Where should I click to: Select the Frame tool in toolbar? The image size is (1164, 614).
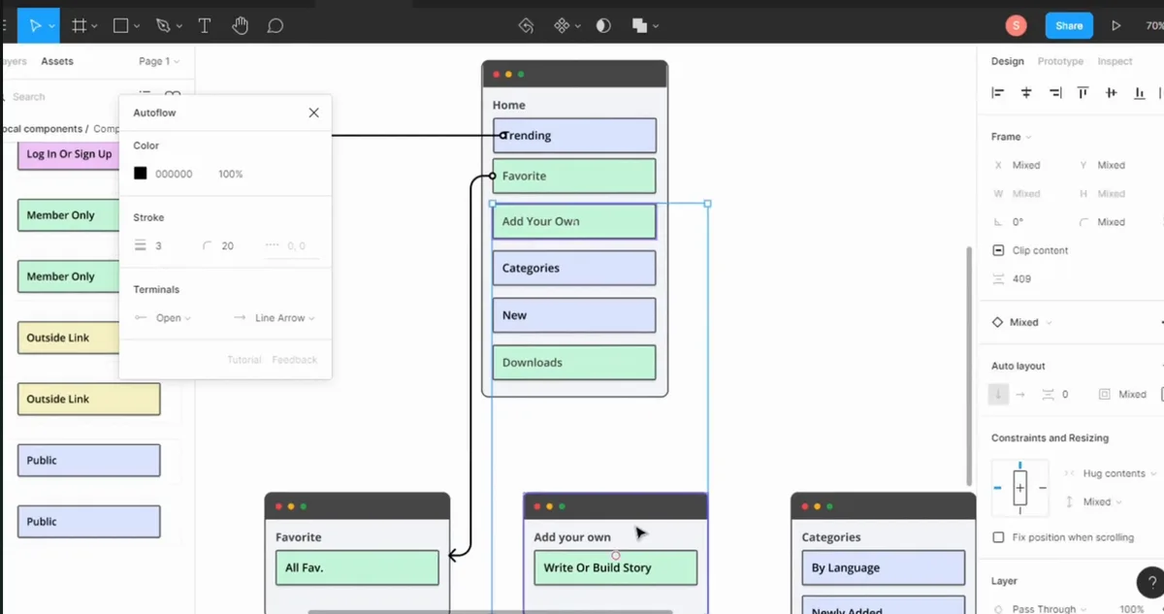80,26
